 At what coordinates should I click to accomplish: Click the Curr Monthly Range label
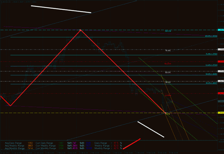tap(46, 148)
